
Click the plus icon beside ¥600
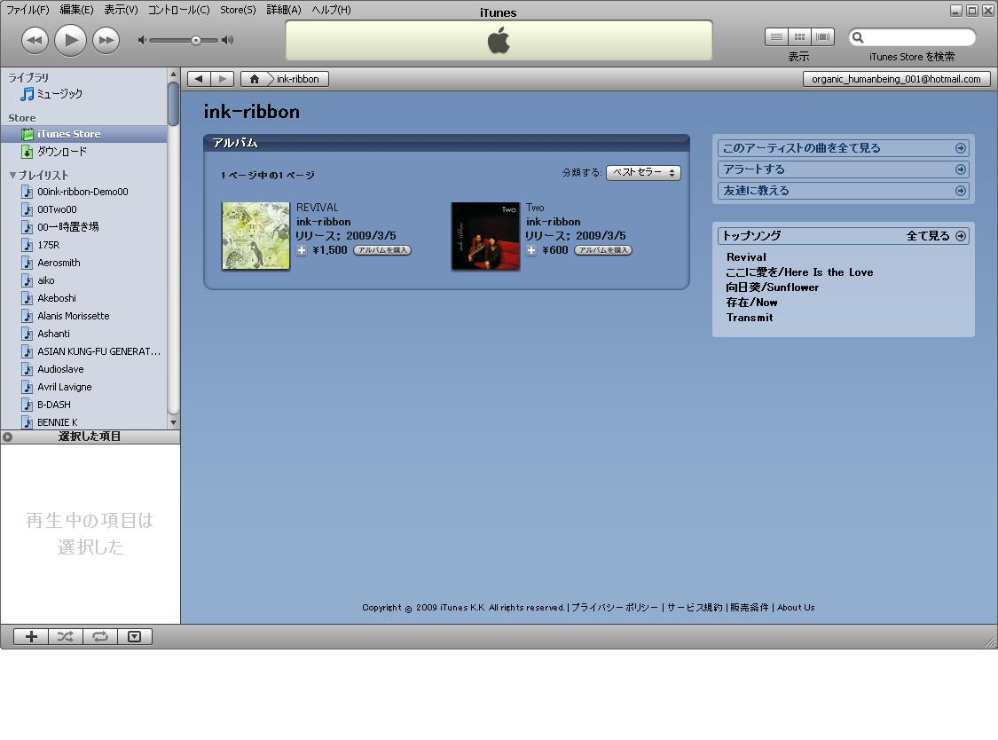[x=531, y=250]
